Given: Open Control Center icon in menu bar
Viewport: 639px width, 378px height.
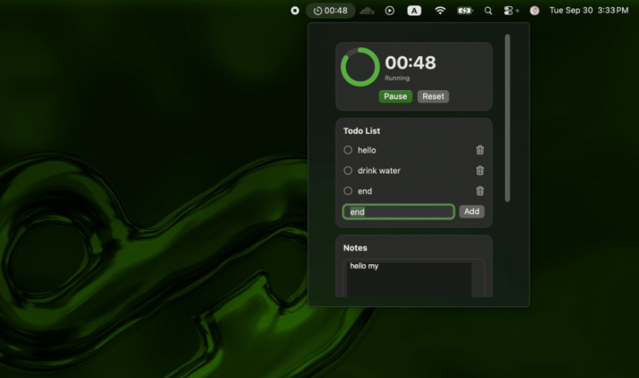Looking at the screenshot, I should pos(508,11).
